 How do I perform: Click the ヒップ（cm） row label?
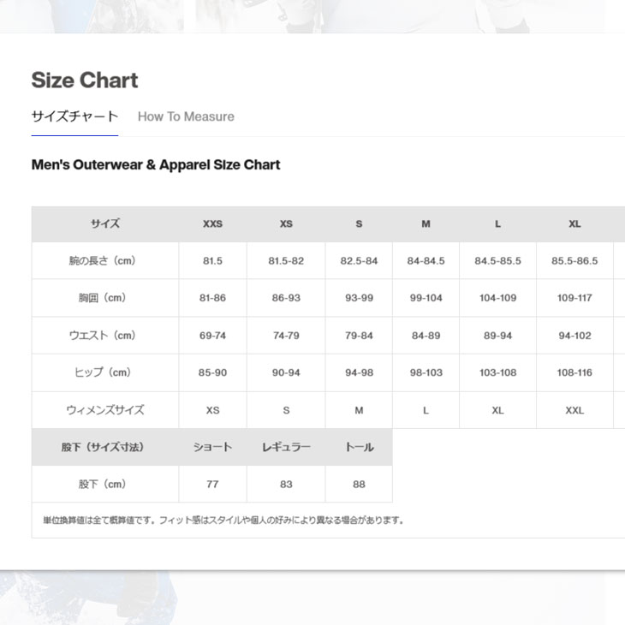click(105, 372)
